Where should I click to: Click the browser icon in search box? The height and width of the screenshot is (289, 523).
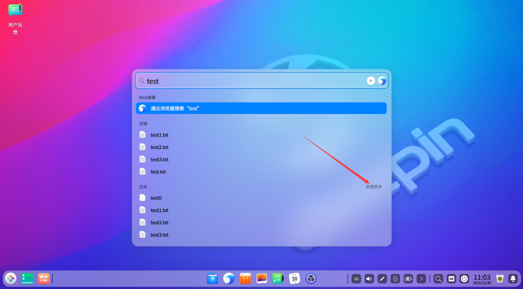[x=382, y=81]
